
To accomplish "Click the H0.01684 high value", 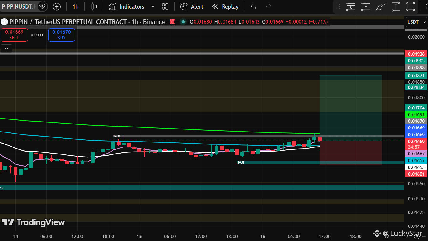I will [225, 22].
